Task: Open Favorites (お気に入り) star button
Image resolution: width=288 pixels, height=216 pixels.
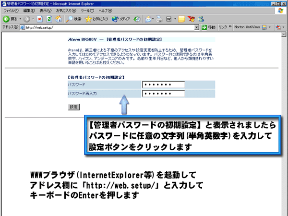Action: point(96,19)
